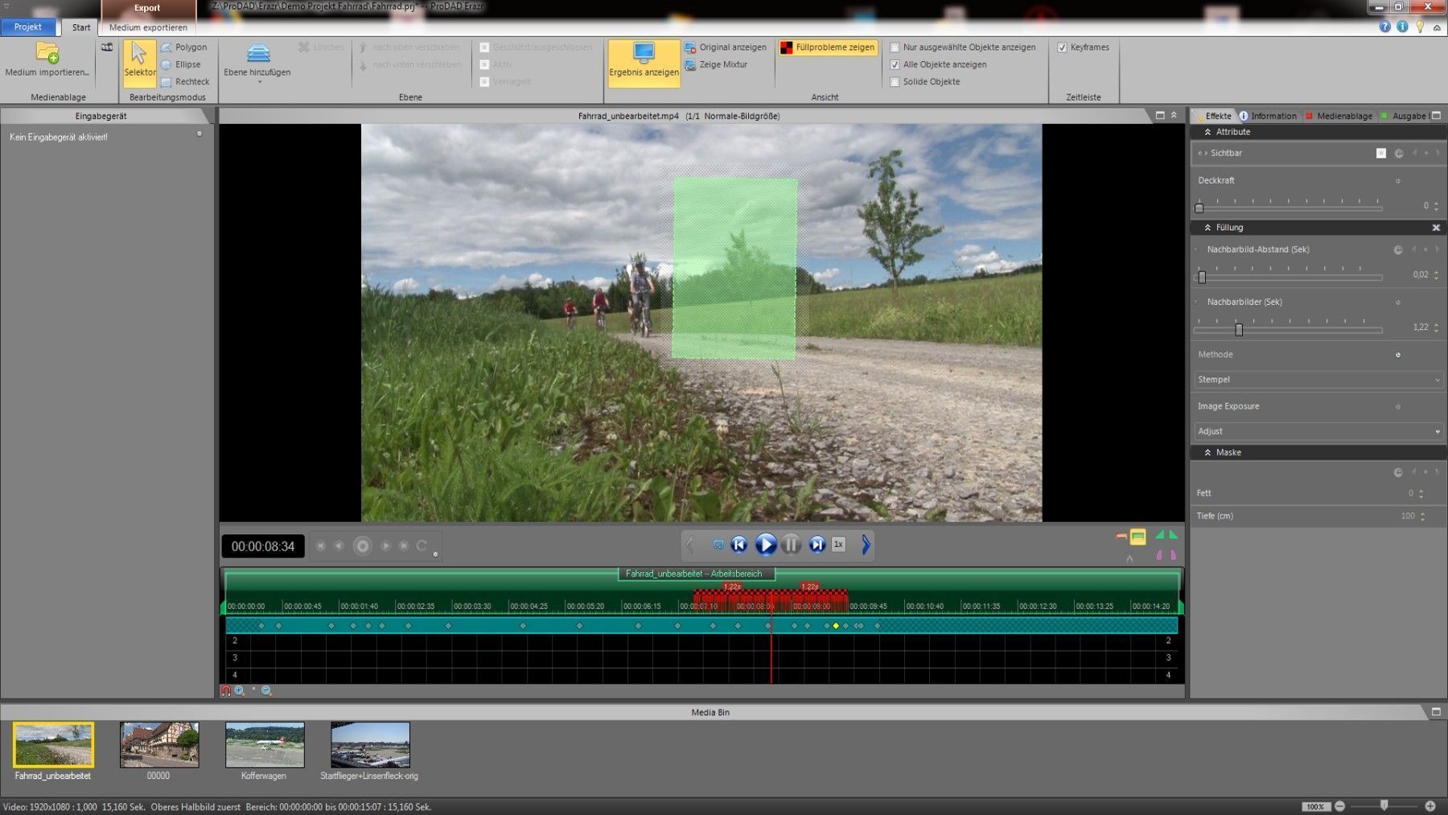The image size is (1448, 815).
Task: Pause the video playback
Action: pos(792,545)
